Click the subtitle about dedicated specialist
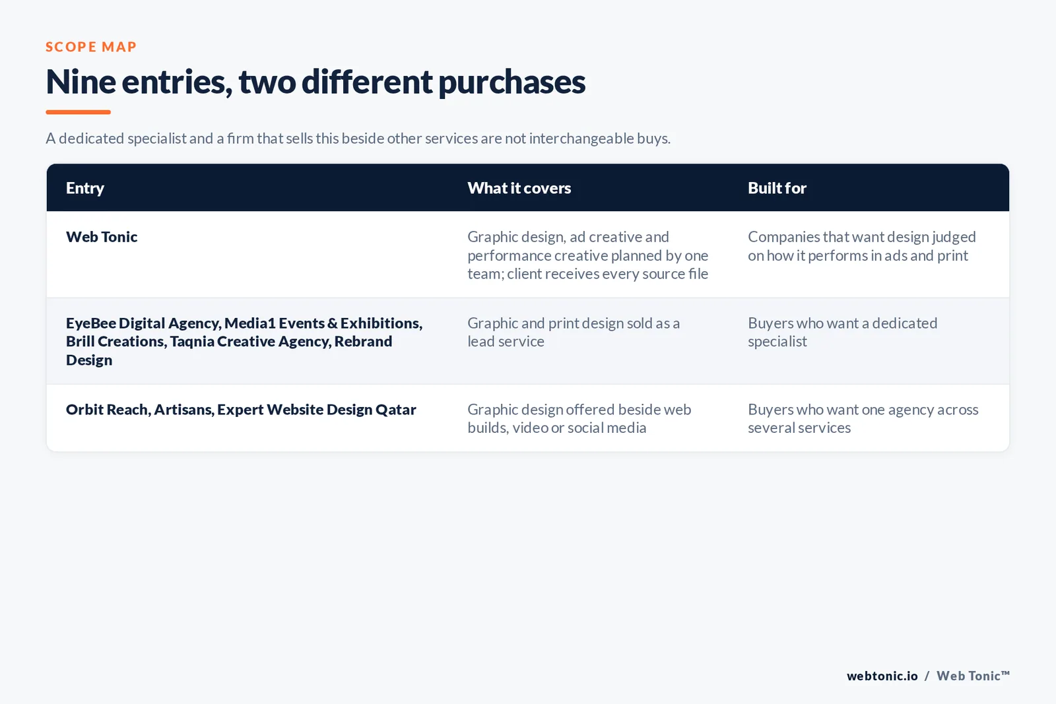Viewport: 1056px width, 704px height. click(358, 139)
